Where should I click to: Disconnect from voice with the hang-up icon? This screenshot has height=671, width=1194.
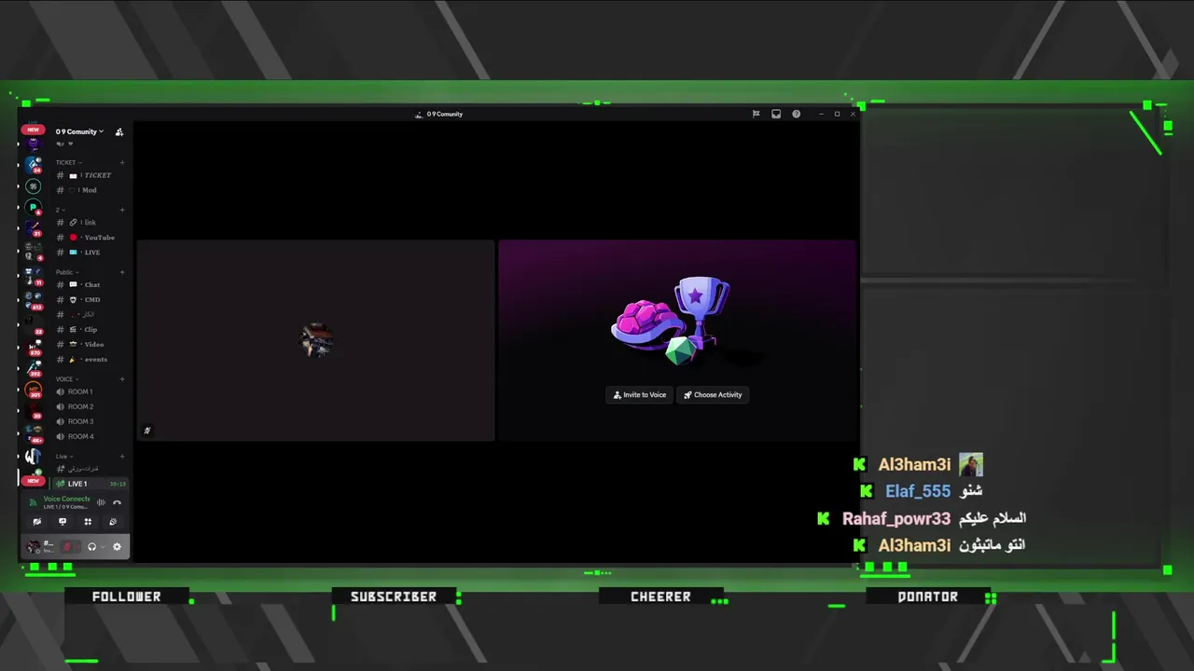[118, 502]
